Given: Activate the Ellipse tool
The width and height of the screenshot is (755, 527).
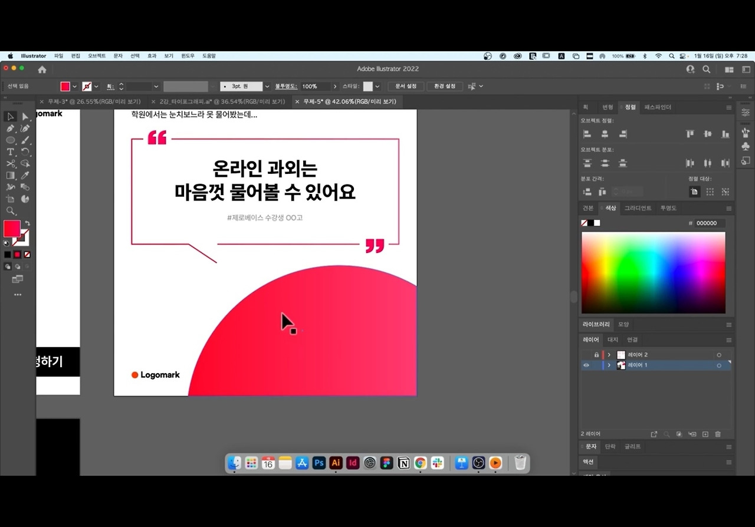Looking at the screenshot, I should (9, 140).
